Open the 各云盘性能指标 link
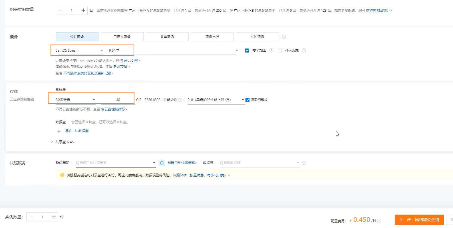This screenshot has width=453, height=228. [x=114, y=109]
